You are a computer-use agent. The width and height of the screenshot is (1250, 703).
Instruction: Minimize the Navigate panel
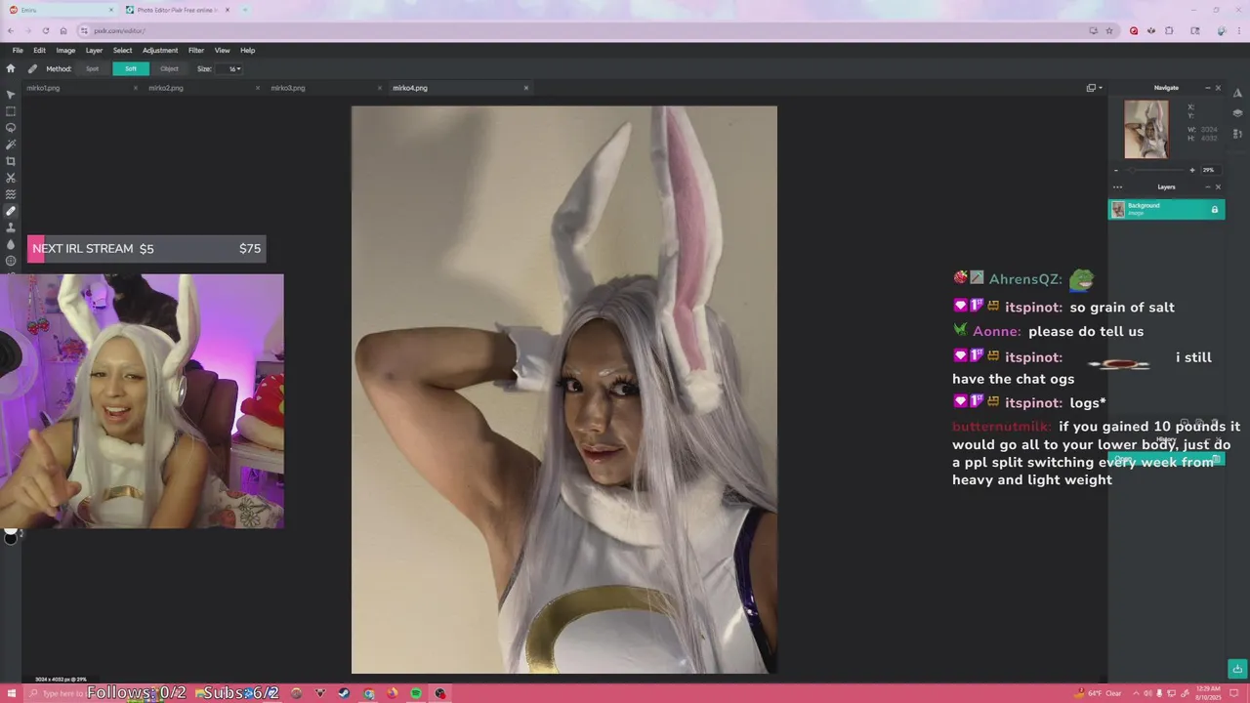(1207, 88)
